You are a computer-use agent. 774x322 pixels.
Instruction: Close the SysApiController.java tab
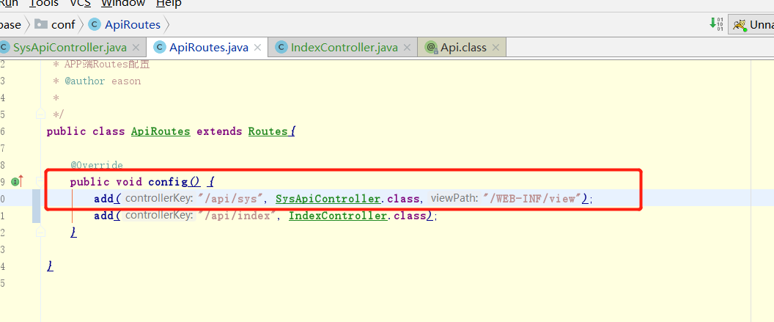point(136,48)
